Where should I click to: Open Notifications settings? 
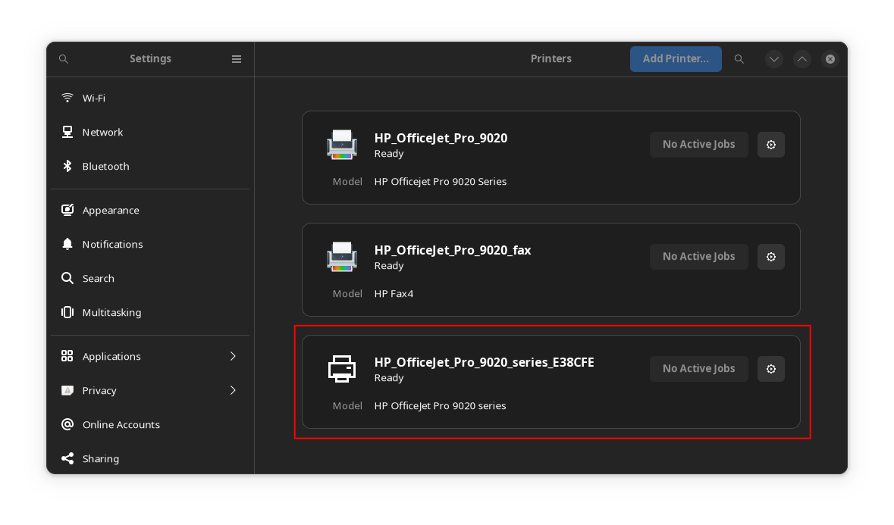point(150,244)
